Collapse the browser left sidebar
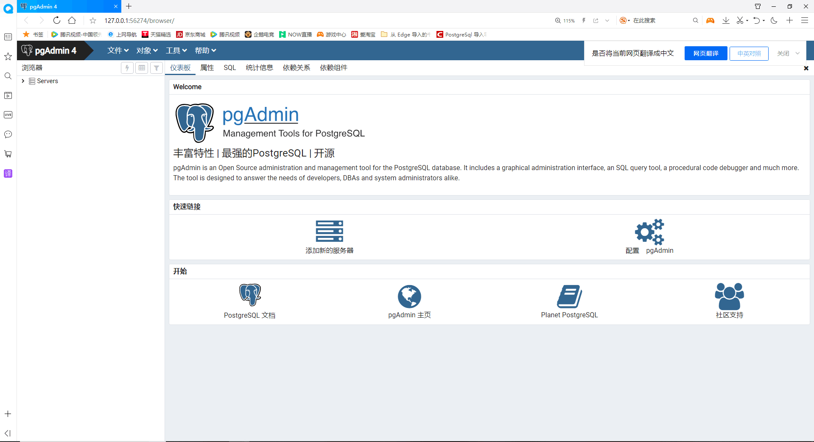Viewport: 814px width, 442px height. click(x=8, y=433)
